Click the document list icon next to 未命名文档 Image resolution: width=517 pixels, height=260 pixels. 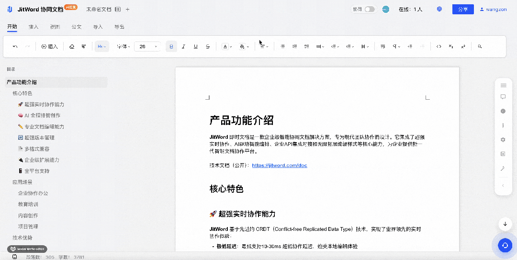(118, 10)
